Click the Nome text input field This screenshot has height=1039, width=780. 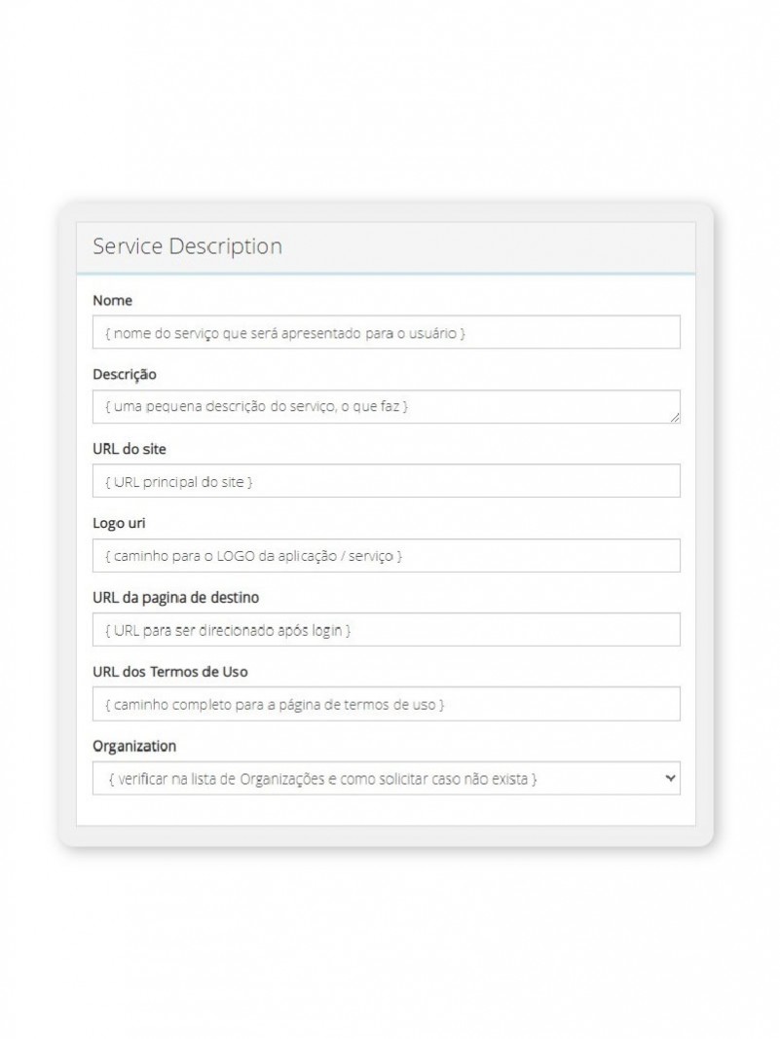point(386,332)
